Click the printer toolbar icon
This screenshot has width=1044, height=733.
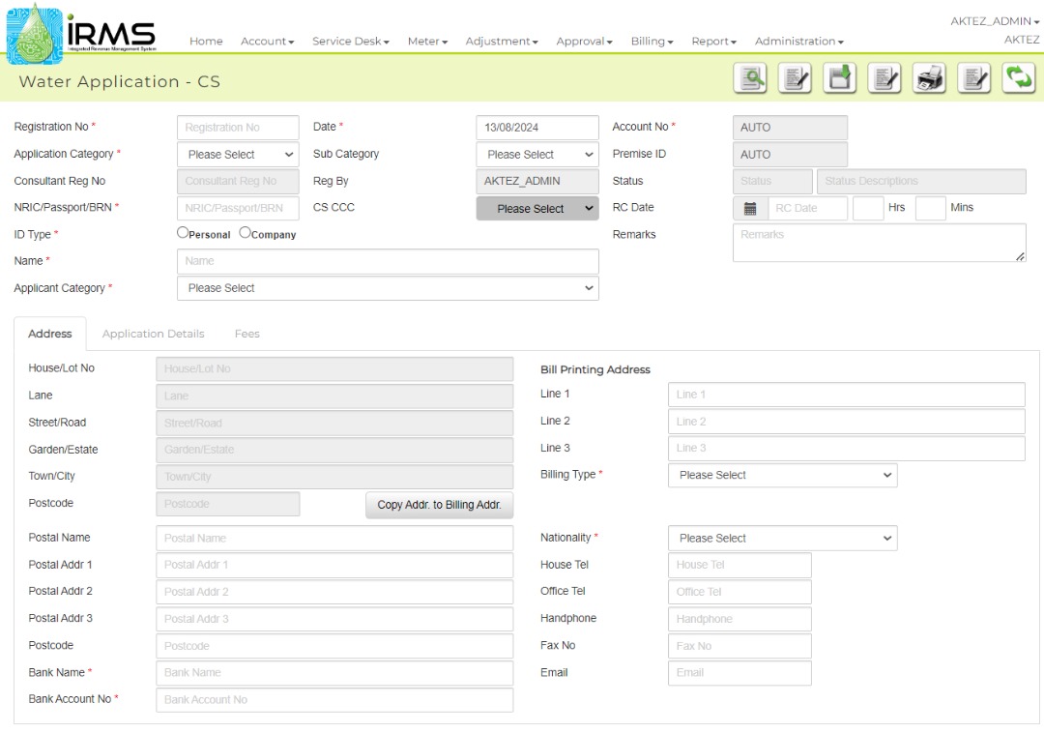(x=930, y=78)
